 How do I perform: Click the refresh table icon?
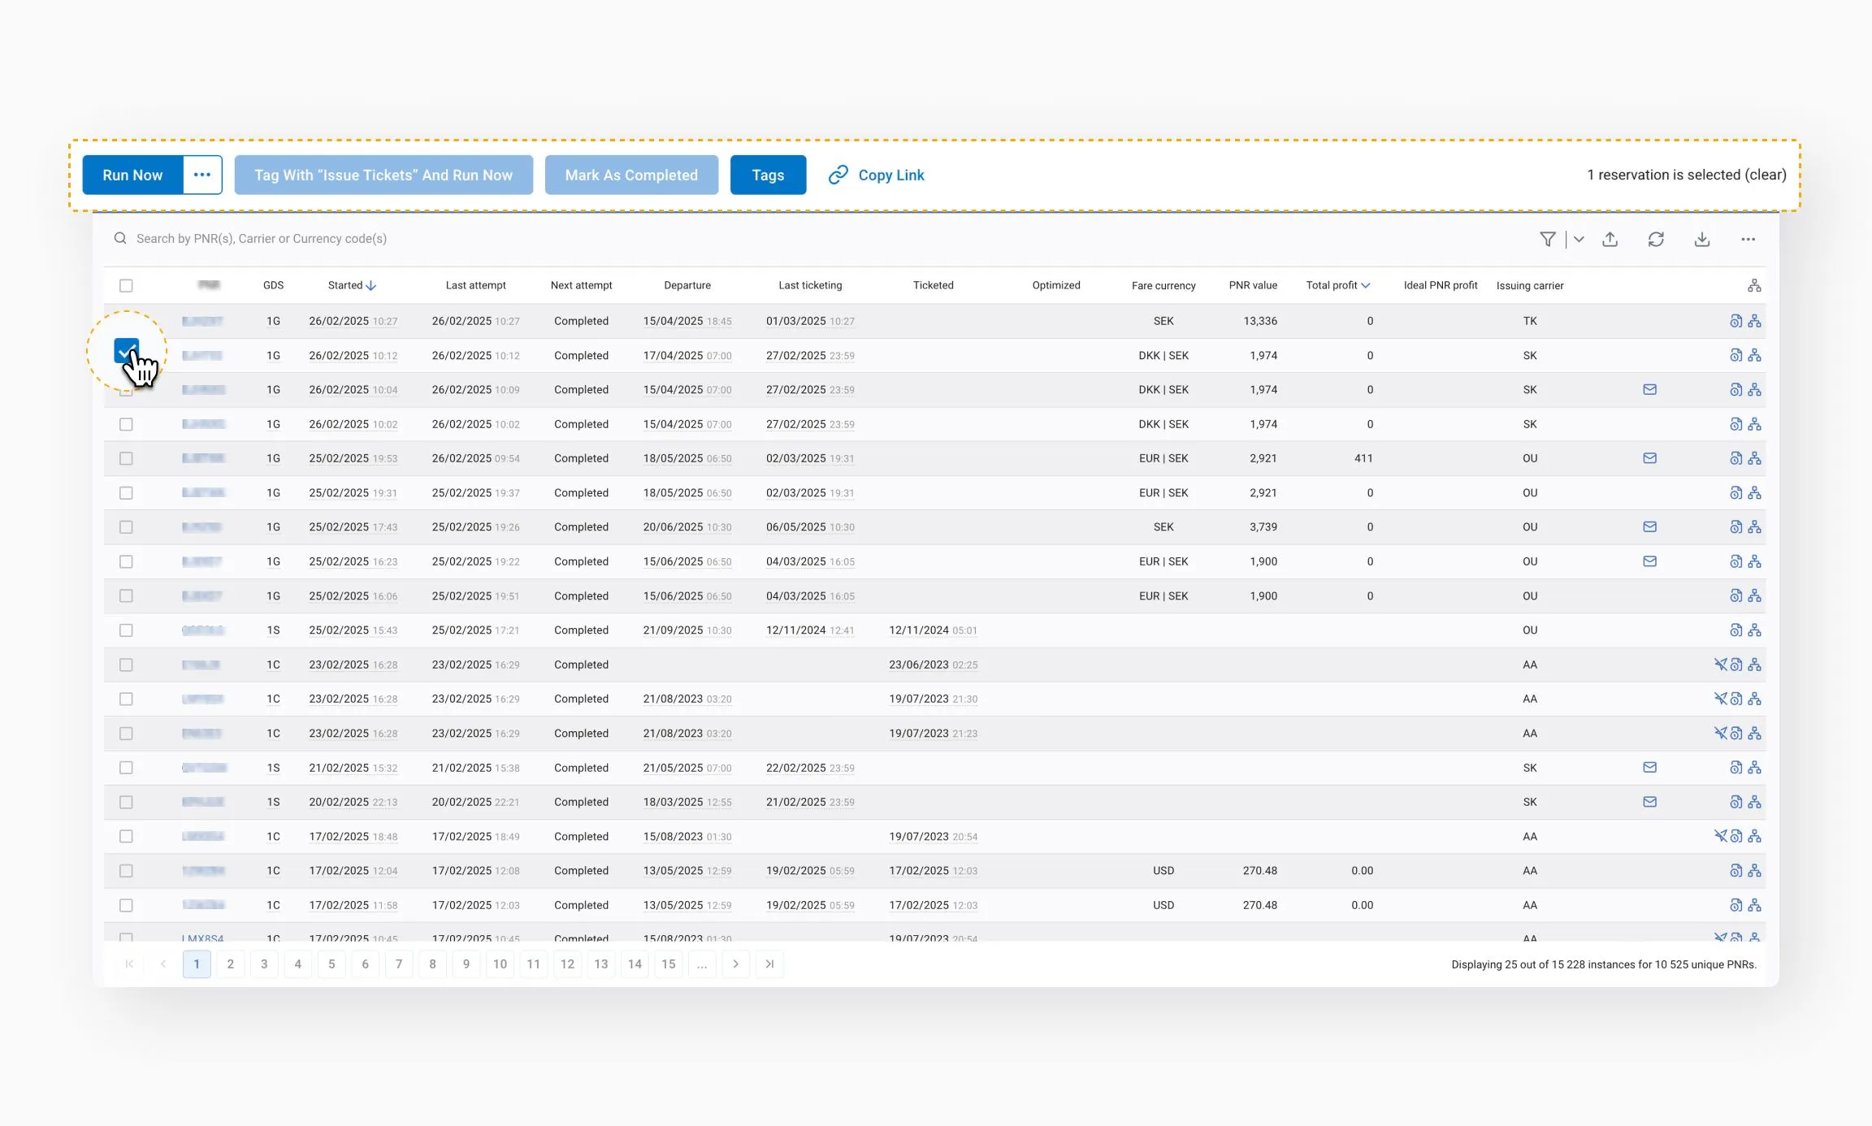[1656, 239]
